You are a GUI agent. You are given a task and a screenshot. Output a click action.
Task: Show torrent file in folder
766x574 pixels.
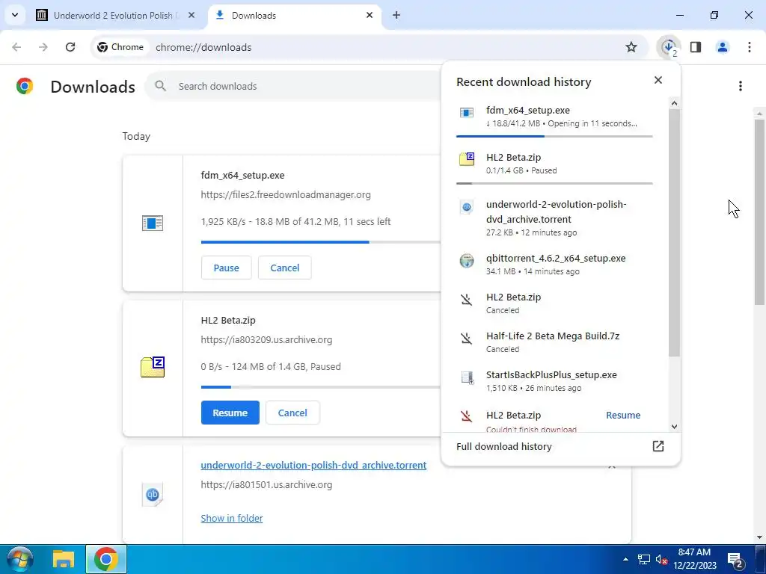pos(232,518)
